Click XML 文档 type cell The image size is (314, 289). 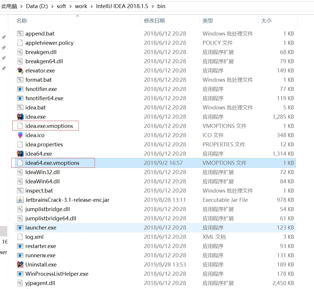pyautogui.click(x=214, y=237)
